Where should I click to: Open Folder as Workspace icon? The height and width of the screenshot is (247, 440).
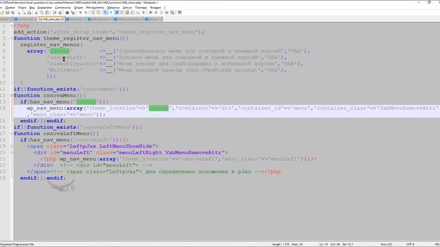coord(137,12)
